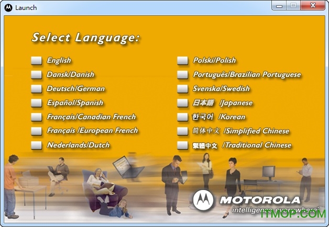Select the Polski/Polish square button

point(182,61)
